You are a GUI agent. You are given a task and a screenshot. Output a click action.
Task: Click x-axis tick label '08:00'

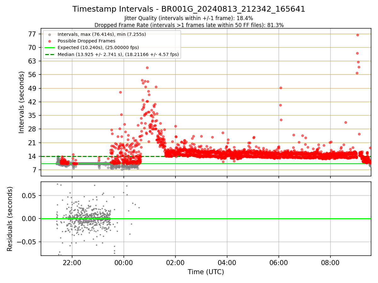pos(330,262)
